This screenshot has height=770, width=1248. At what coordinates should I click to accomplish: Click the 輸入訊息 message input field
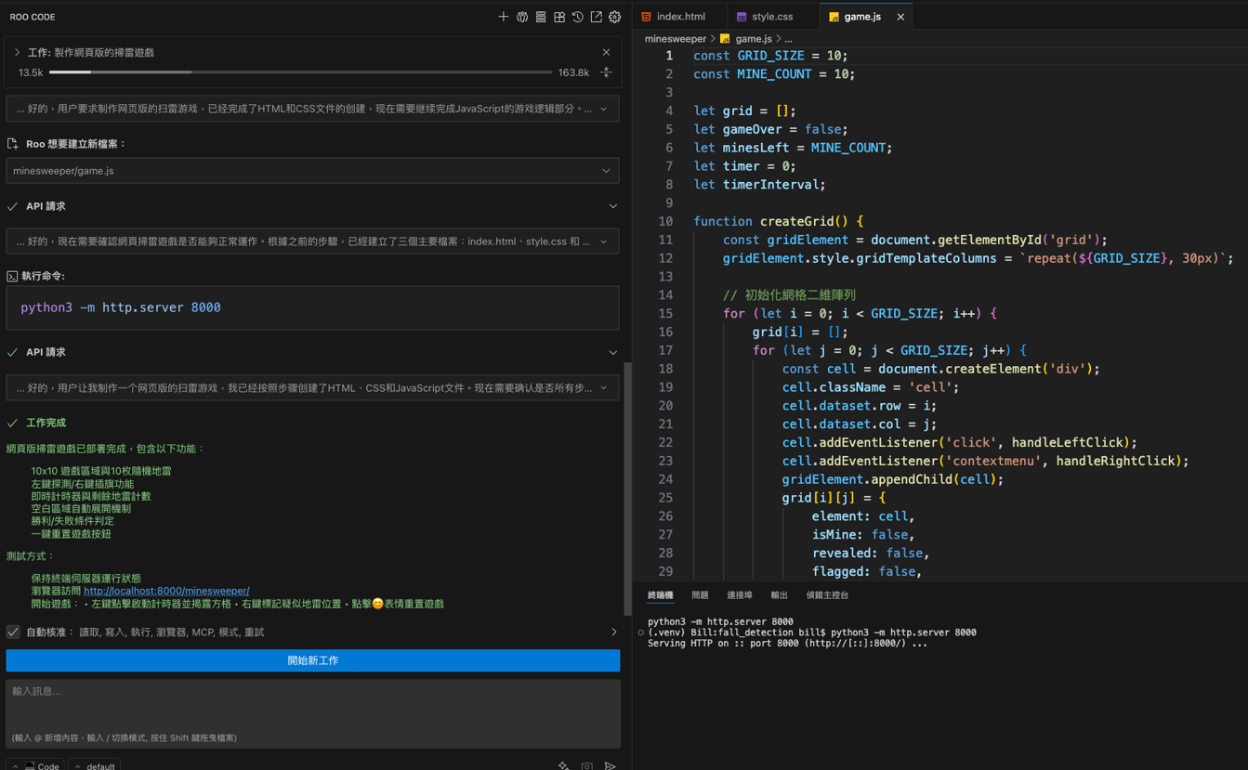point(312,708)
